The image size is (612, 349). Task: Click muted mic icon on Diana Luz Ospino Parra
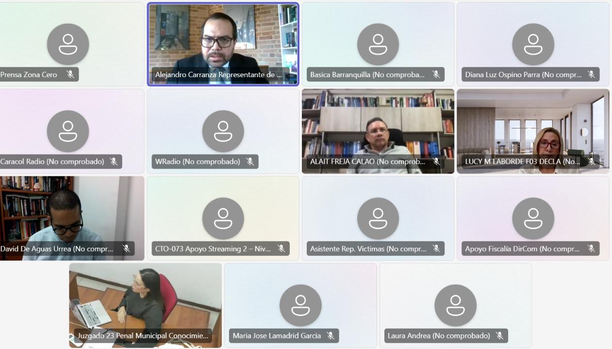click(x=591, y=75)
